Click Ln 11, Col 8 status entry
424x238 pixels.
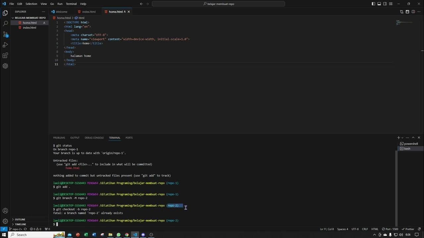[x=327, y=229]
